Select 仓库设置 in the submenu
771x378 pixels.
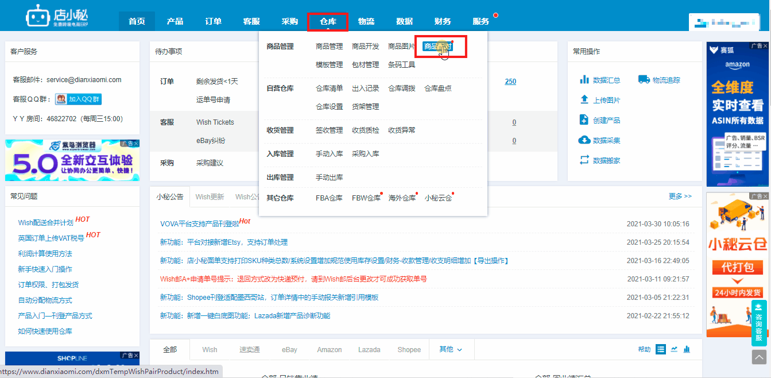point(329,107)
